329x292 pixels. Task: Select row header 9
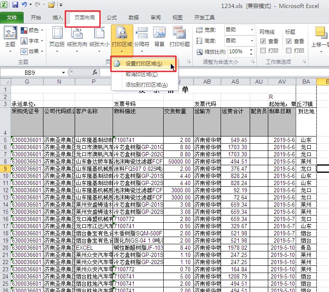tap(5, 169)
